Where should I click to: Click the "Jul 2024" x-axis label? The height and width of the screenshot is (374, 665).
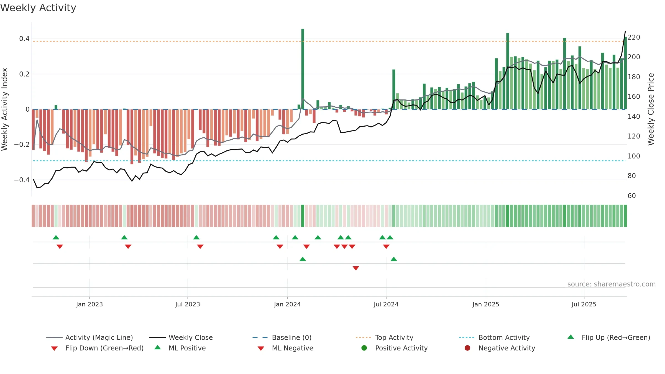386,304
